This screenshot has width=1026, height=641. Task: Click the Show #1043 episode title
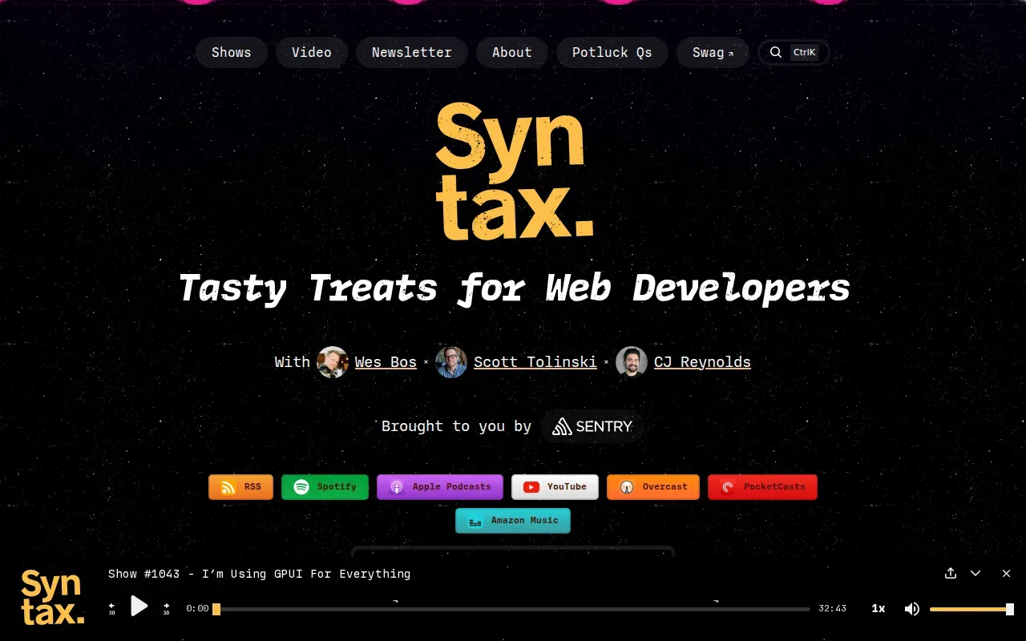pos(259,574)
